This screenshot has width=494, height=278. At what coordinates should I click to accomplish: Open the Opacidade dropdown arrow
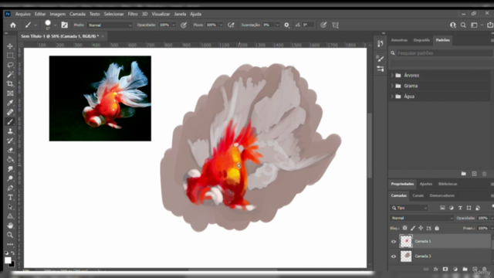174,25
